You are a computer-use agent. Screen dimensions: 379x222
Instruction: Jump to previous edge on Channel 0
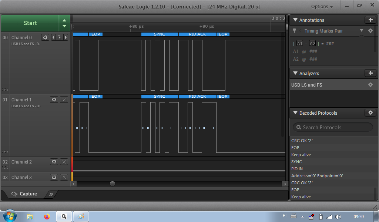coord(53,37)
